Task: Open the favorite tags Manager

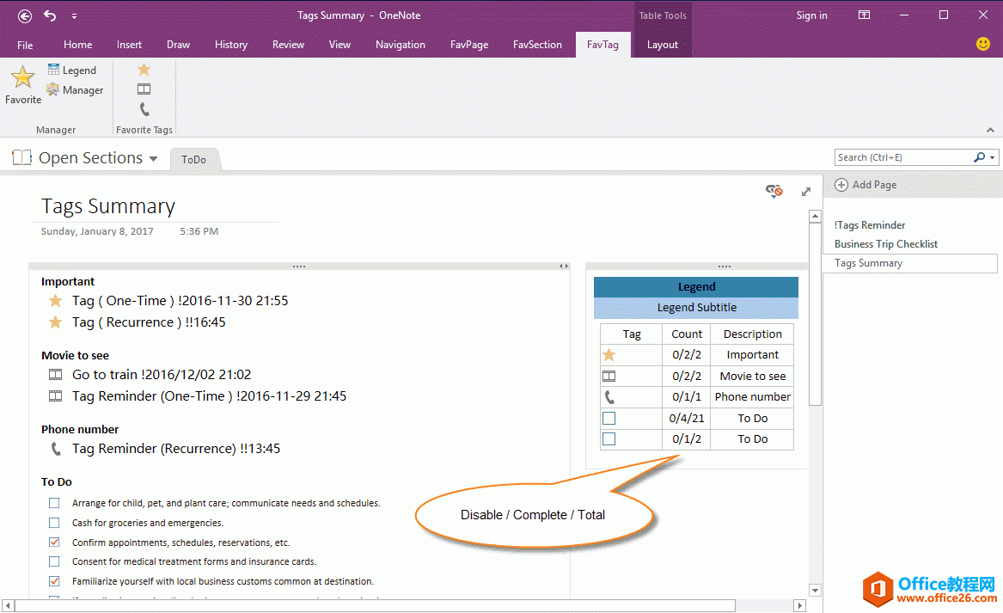Action: click(x=76, y=89)
